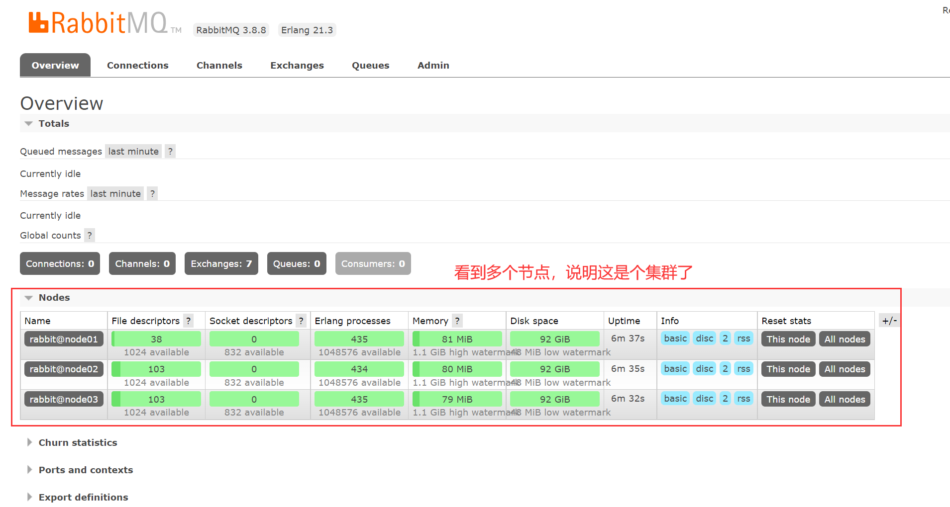Open the Admin tab

tap(433, 65)
